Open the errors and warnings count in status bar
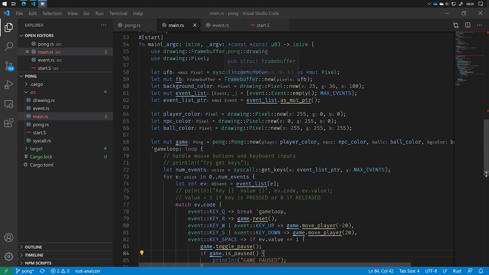 [x=60, y=271]
